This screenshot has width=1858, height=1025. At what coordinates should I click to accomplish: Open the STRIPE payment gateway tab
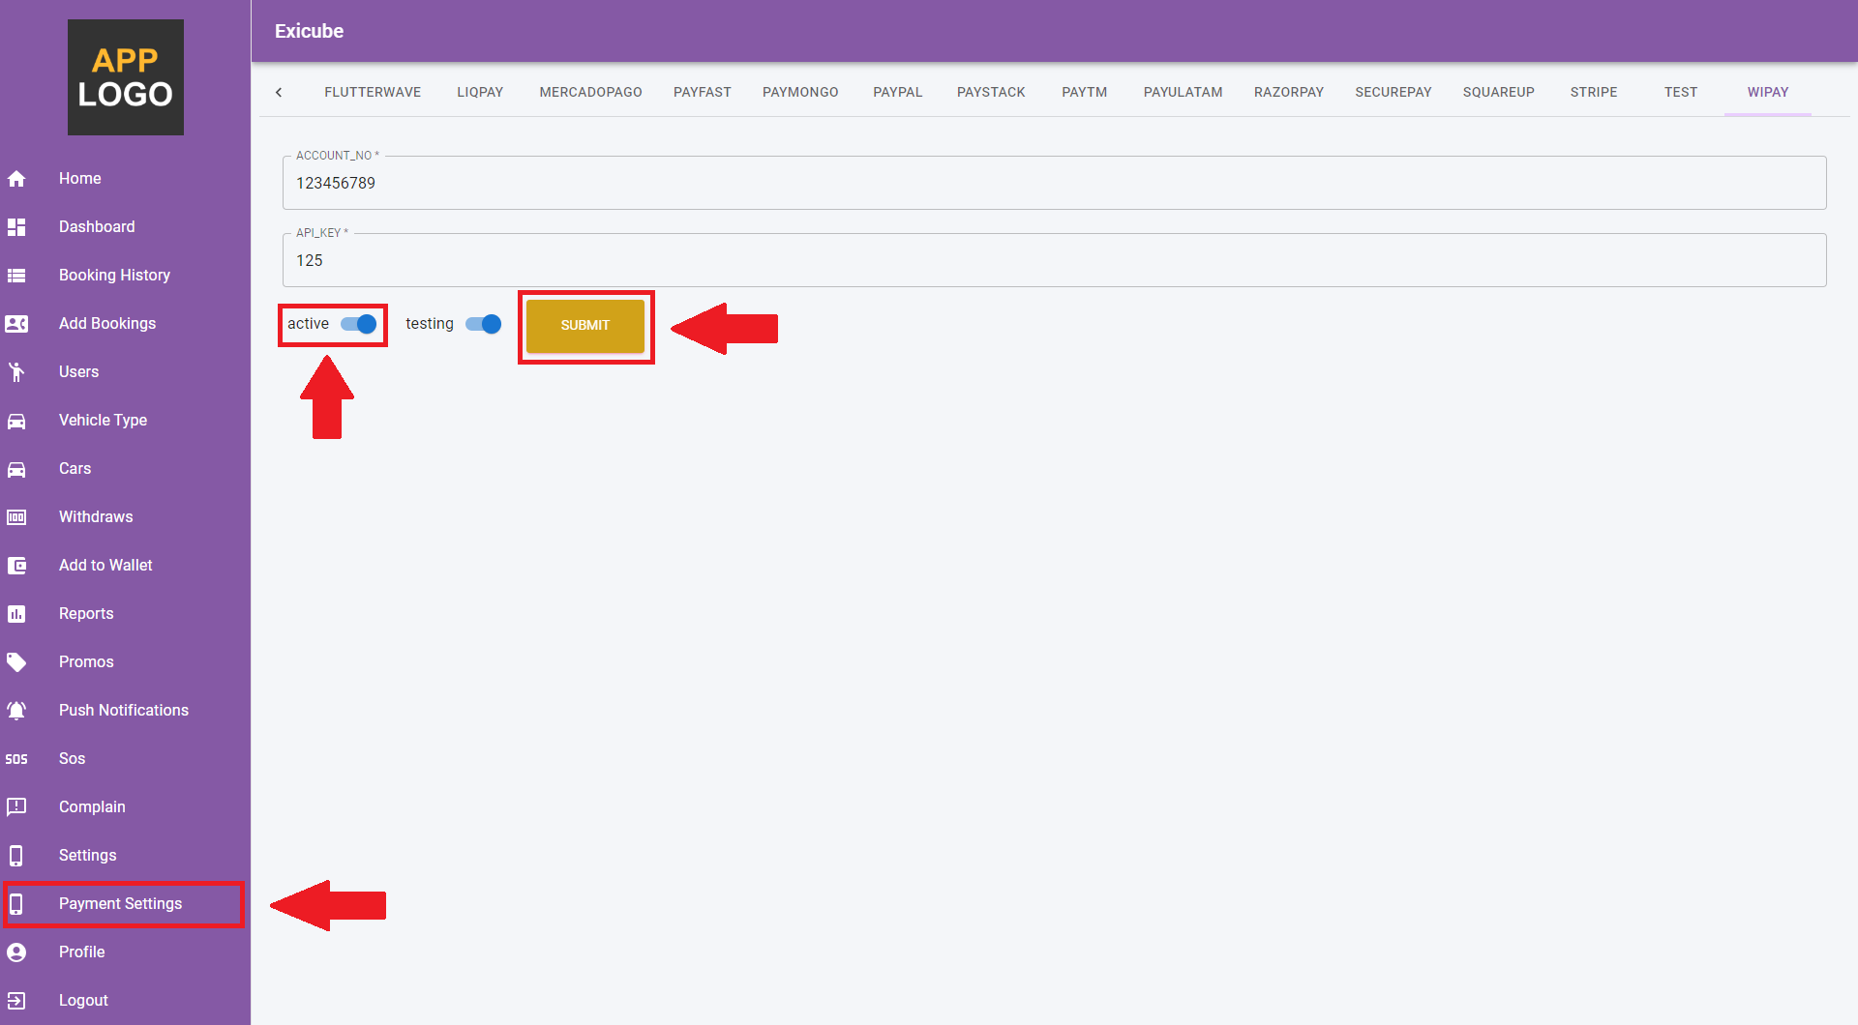pyautogui.click(x=1594, y=92)
